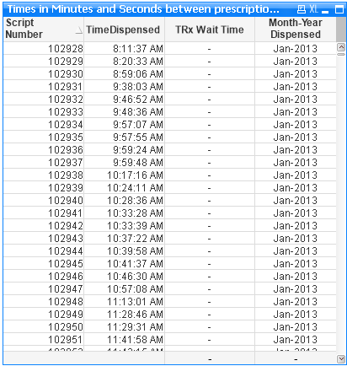Click time value 10:24:11 AM
The image size is (347, 366).
coord(136,188)
